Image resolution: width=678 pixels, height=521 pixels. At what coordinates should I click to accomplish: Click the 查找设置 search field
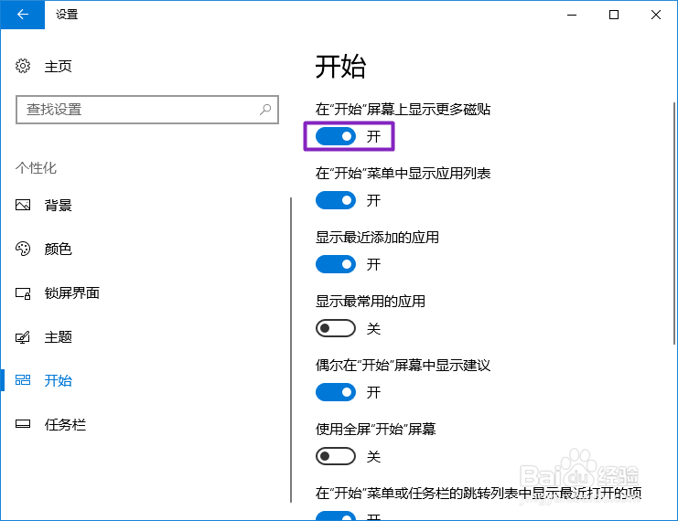(x=147, y=110)
